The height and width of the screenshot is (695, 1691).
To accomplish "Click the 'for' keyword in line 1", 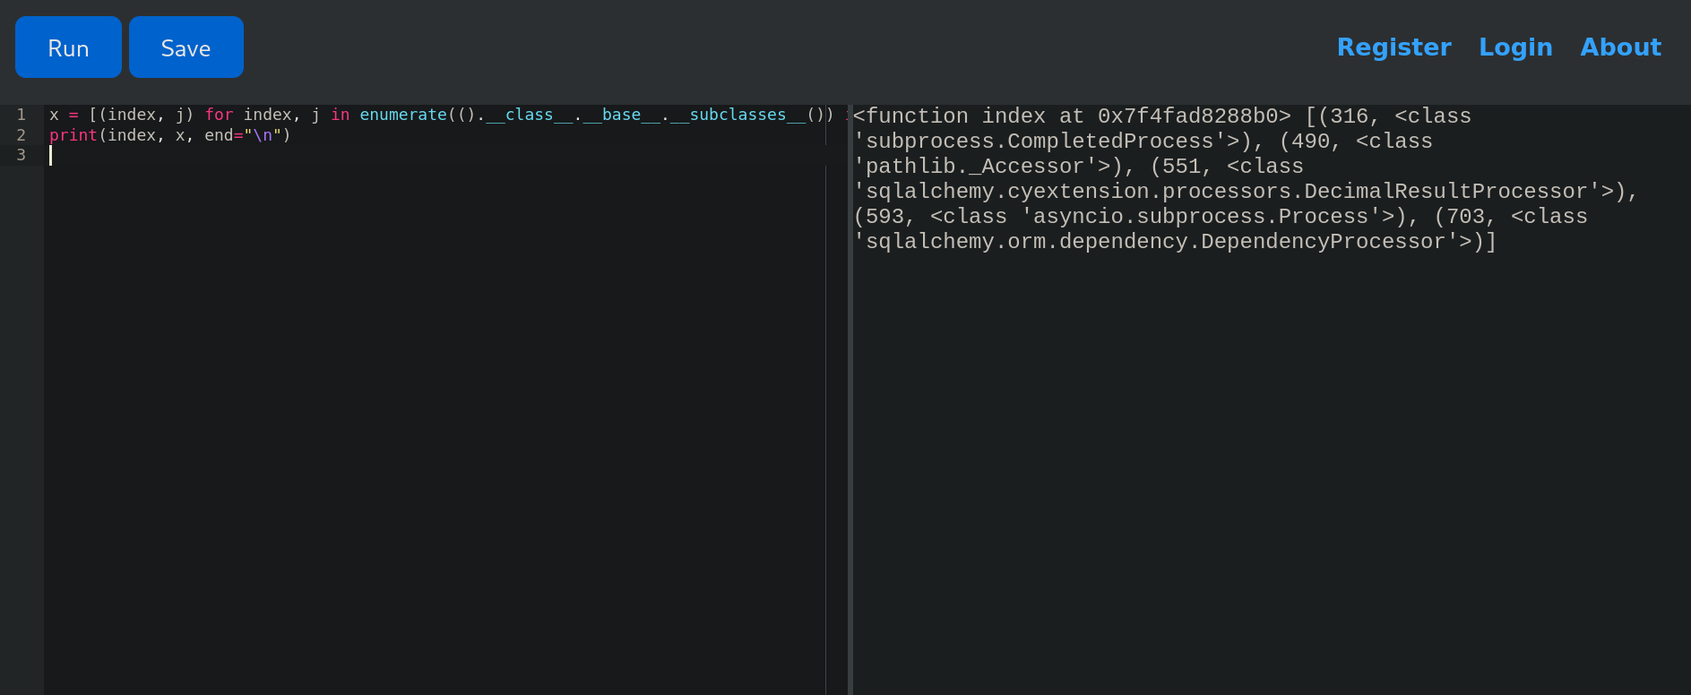I will (x=219, y=115).
